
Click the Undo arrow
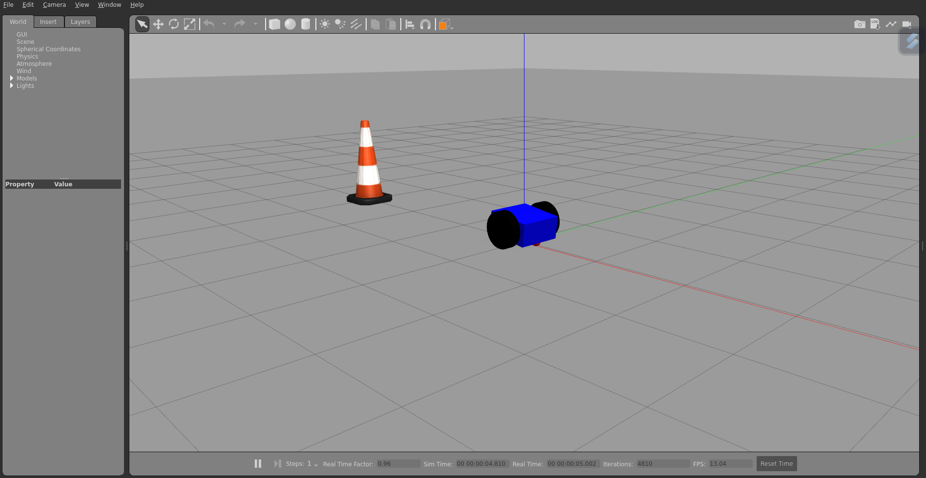point(209,24)
